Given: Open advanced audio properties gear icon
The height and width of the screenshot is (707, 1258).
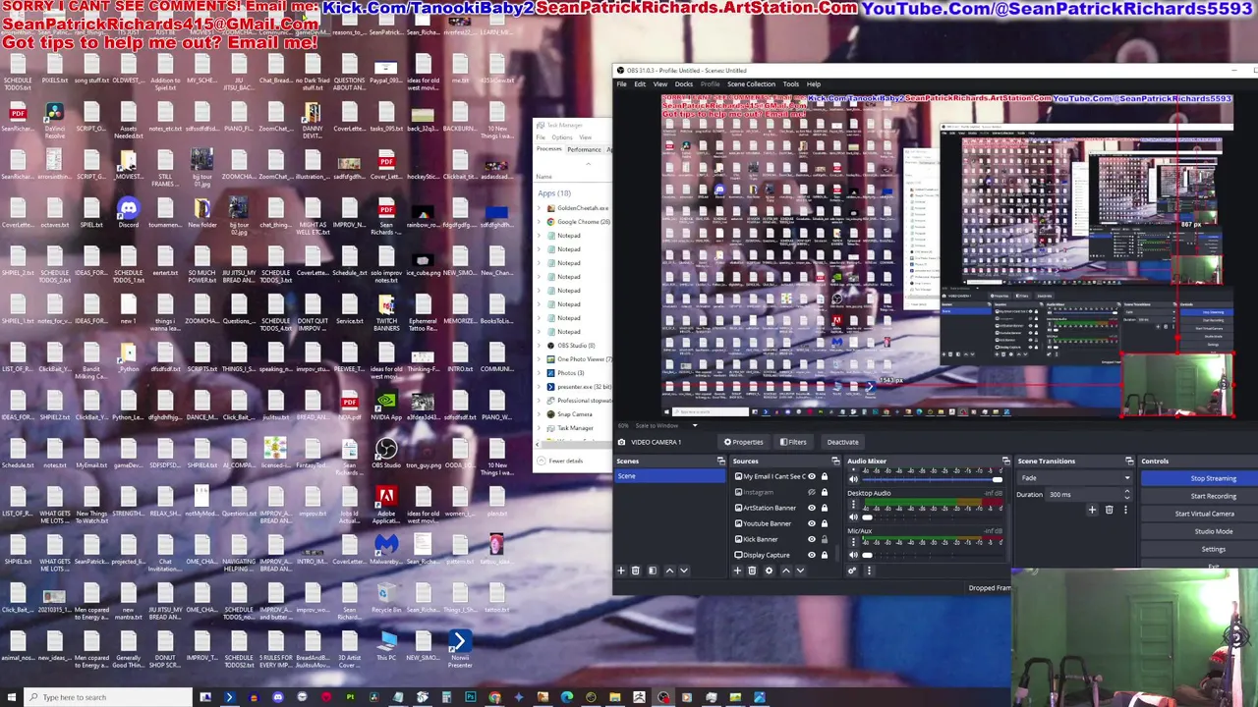Looking at the screenshot, I should point(852,571).
